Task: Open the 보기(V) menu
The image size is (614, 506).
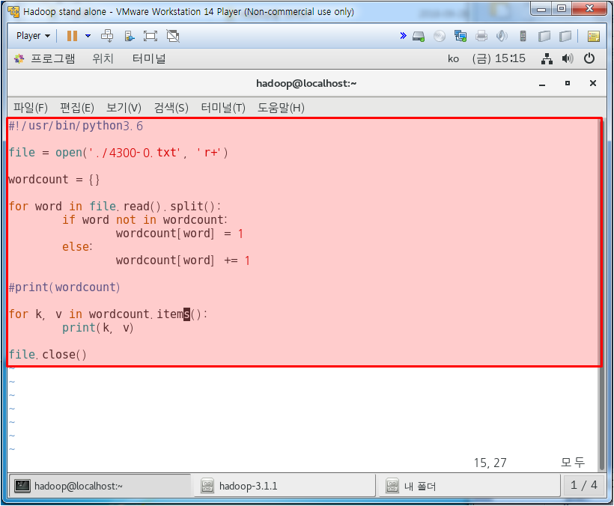Action: click(x=124, y=108)
